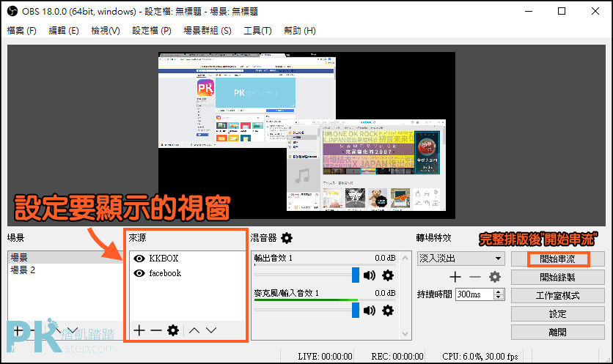Toggle visibility of the facebook source
Image resolution: width=613 pixels, height=364 pixels.
[x=139, y=273]
